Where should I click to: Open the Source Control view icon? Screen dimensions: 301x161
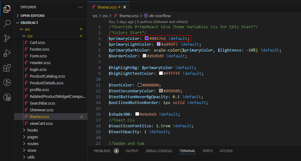(7, 38)
